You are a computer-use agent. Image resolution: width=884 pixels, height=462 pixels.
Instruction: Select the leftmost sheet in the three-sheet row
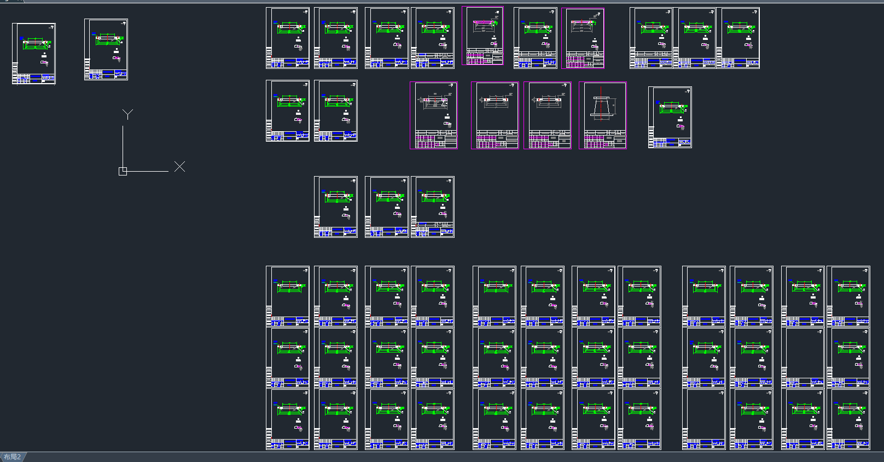click(x=336, y=207)
